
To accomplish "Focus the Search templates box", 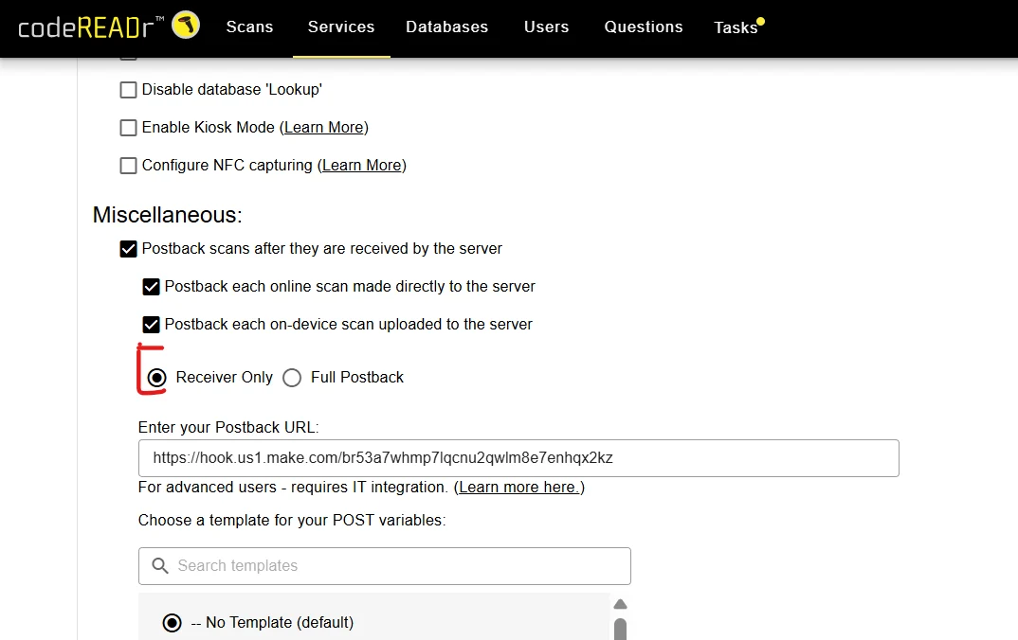I will 384,566.
